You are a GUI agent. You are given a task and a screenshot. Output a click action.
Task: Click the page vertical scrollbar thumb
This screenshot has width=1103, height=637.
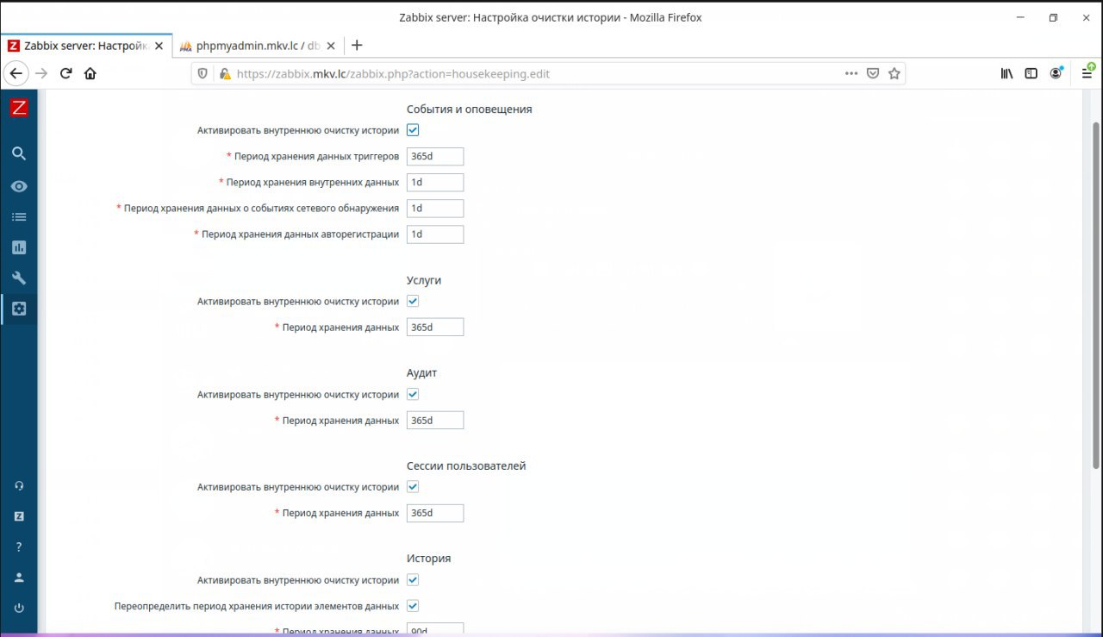point(1096,295)
